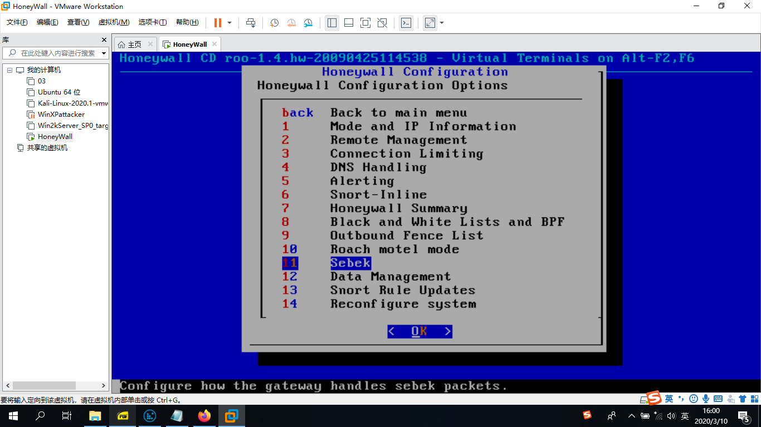
Task: Choose option 5 Alerting
Action: coord(338,181)
